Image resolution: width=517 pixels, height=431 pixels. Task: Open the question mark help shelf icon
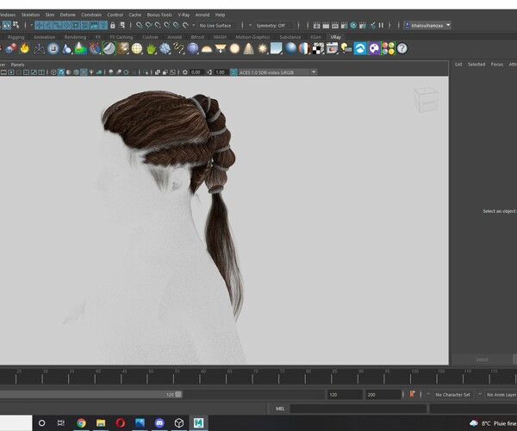(402, 49)
